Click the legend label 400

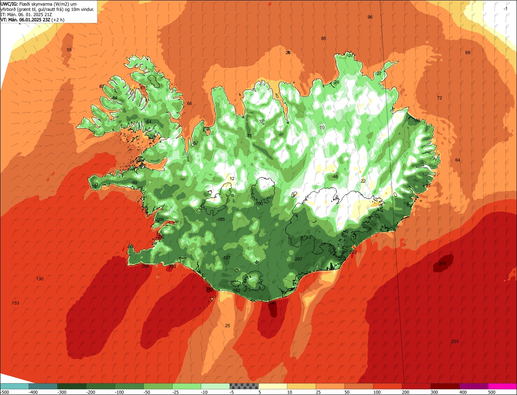point(463,392)
